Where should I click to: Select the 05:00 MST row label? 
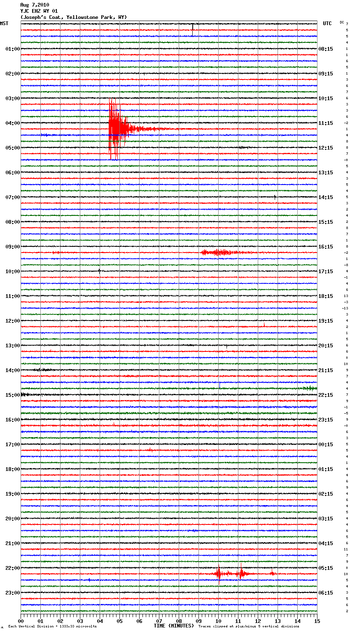(x=13, y=148)
